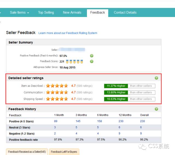Click the Communication star rating

click(x=57, y=93)
